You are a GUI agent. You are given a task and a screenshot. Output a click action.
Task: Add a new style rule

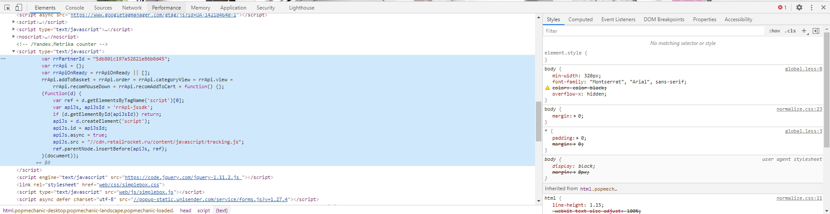coord(804,31)
